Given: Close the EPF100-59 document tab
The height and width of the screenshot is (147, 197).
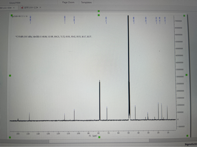Looking at the screenshot, I should click(x=14, y=8).
